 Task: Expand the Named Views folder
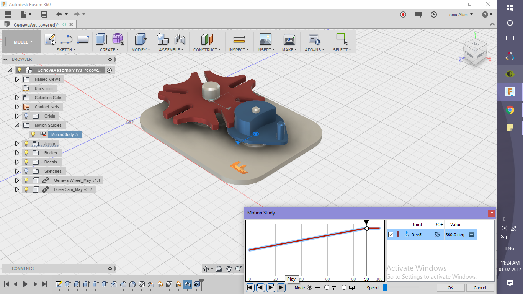[17, 79]
